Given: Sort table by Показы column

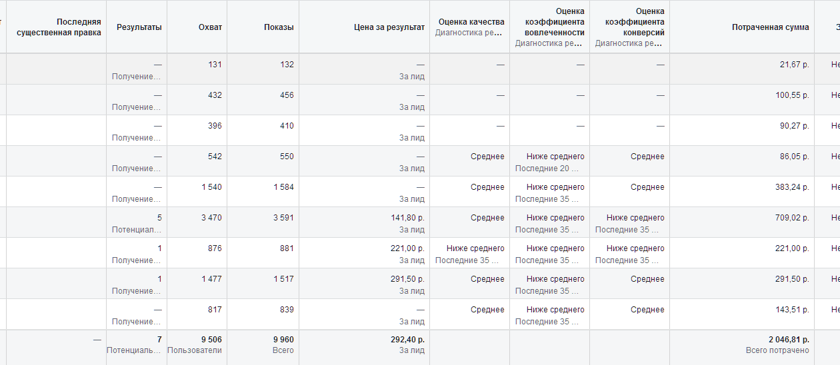Looking at the screenshot, I should [x=279, y=27].
